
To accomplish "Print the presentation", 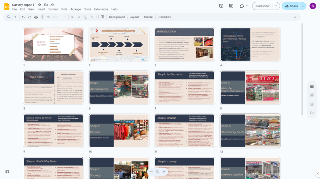I will (36, 17).
